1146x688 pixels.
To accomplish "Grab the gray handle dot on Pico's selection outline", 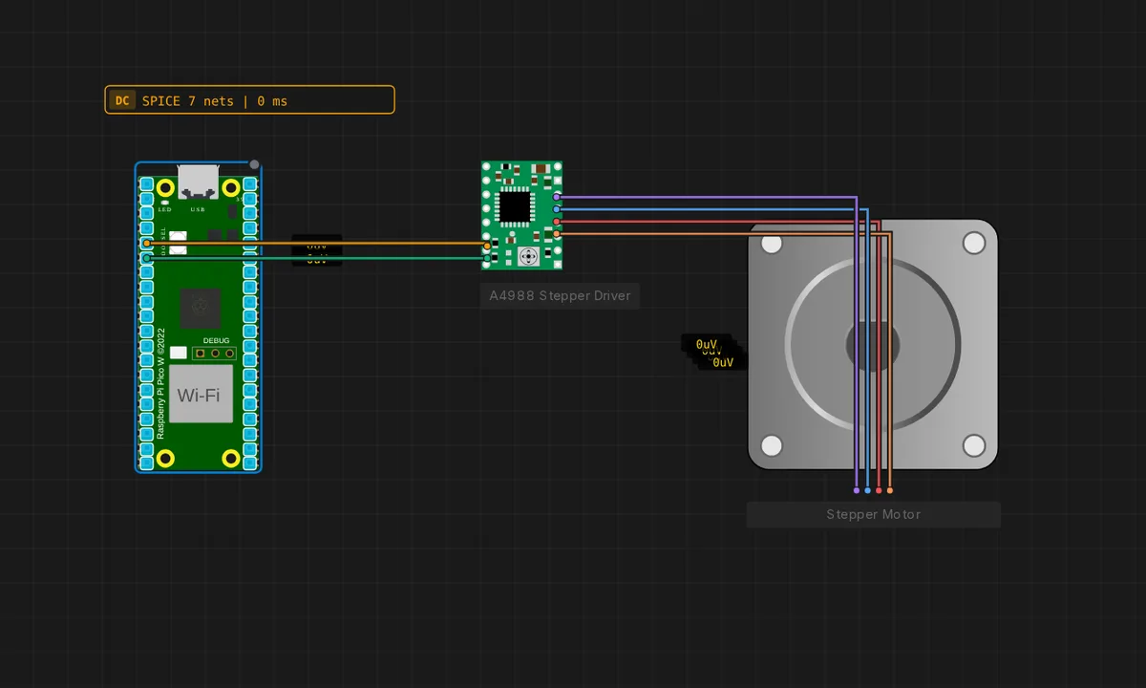I will 254,165.
